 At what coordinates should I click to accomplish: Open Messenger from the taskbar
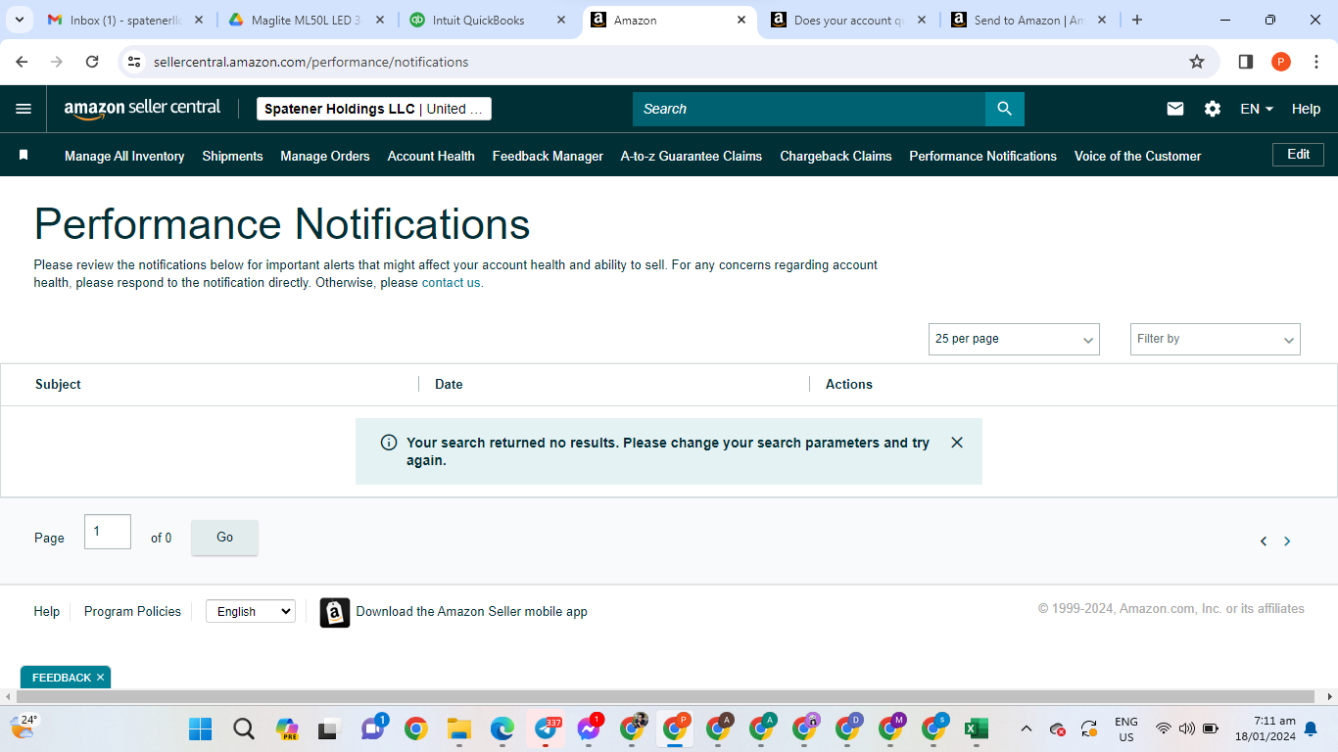589,728
